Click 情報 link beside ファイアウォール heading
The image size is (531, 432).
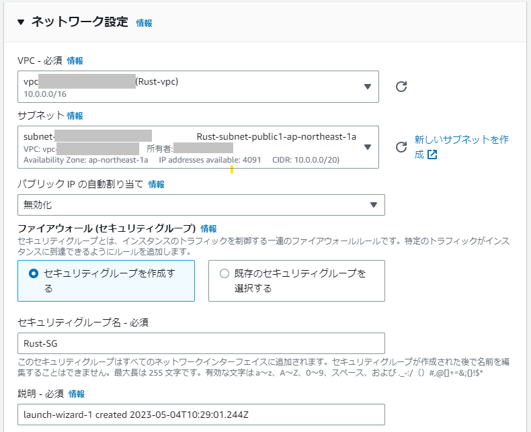click(x=208, y=228)
